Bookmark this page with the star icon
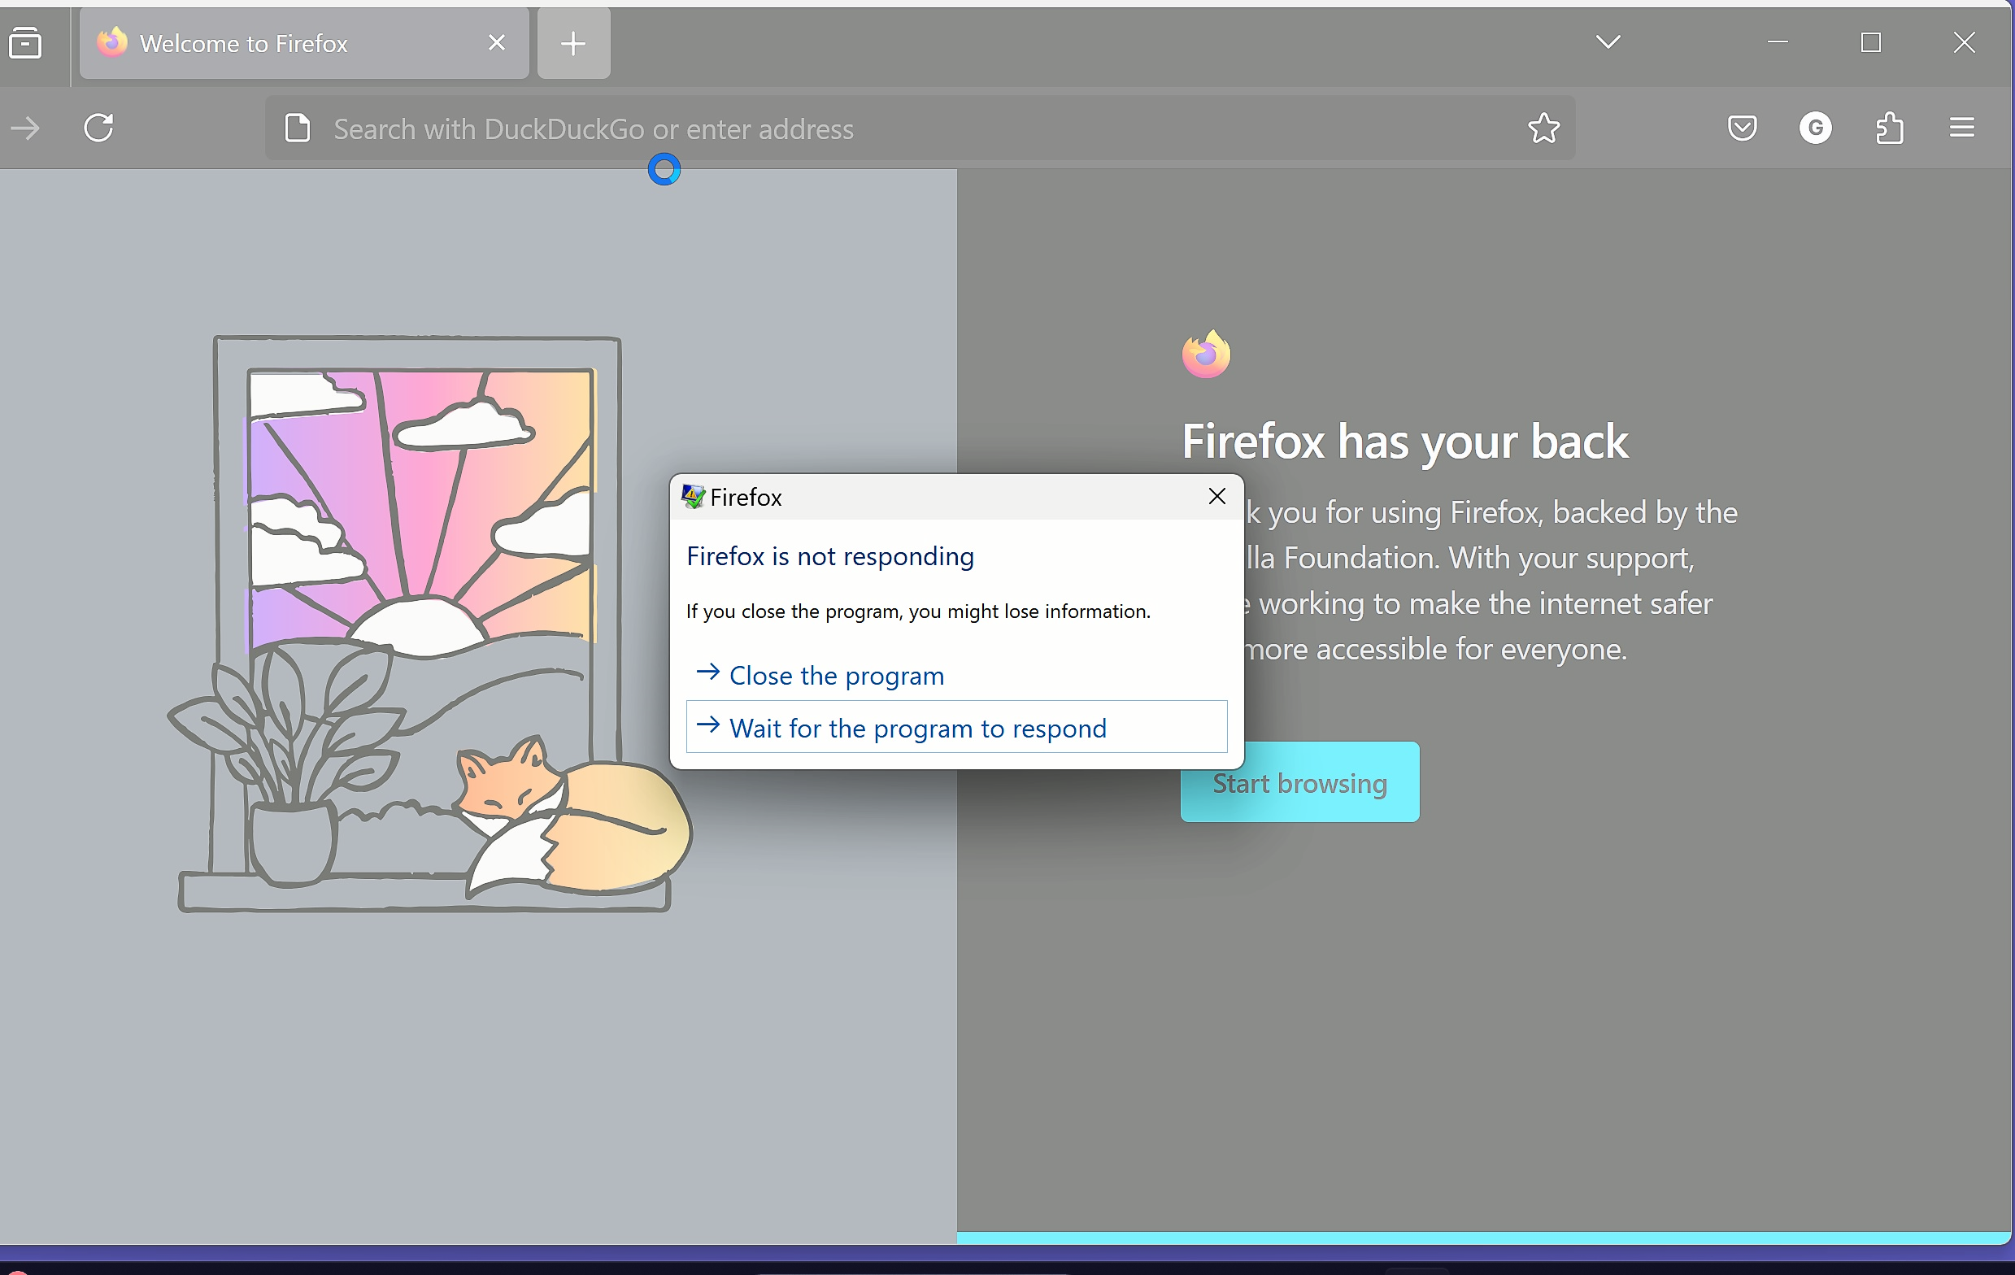Image resolution: width=2015 pixels, height=1275 pixels. pos(1543,128)
